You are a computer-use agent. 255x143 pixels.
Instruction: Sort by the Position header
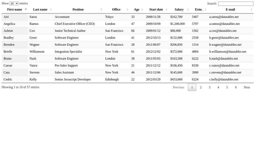click(x=78, y=10)
